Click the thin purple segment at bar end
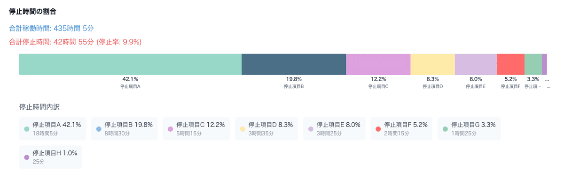The height and width of the screenshot is (179, 564). (x=544, y=64)
